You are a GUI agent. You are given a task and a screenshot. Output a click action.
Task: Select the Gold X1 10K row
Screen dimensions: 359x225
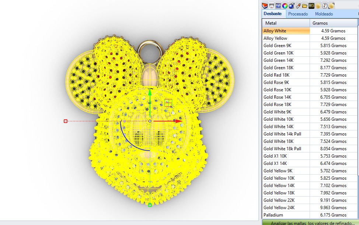(310, 156)
